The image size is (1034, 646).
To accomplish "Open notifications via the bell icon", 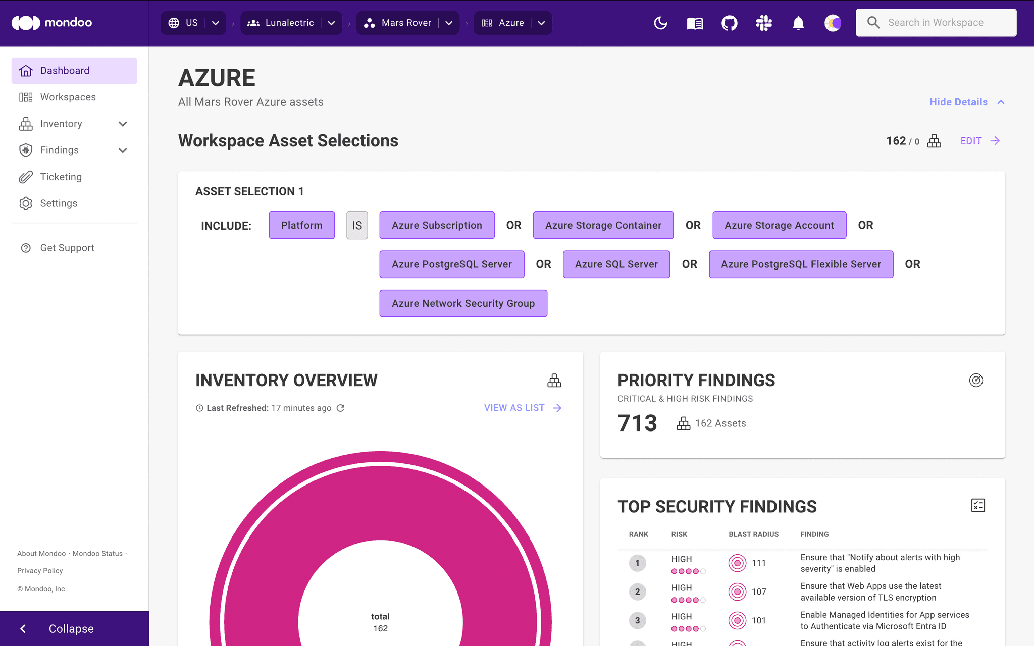I will coord(798,23).
